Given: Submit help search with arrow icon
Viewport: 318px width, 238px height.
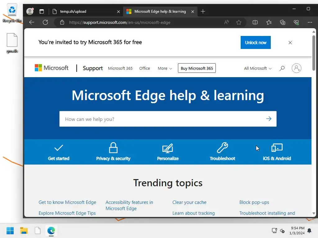Looking at the screenshot, I should tap(269, 119).
